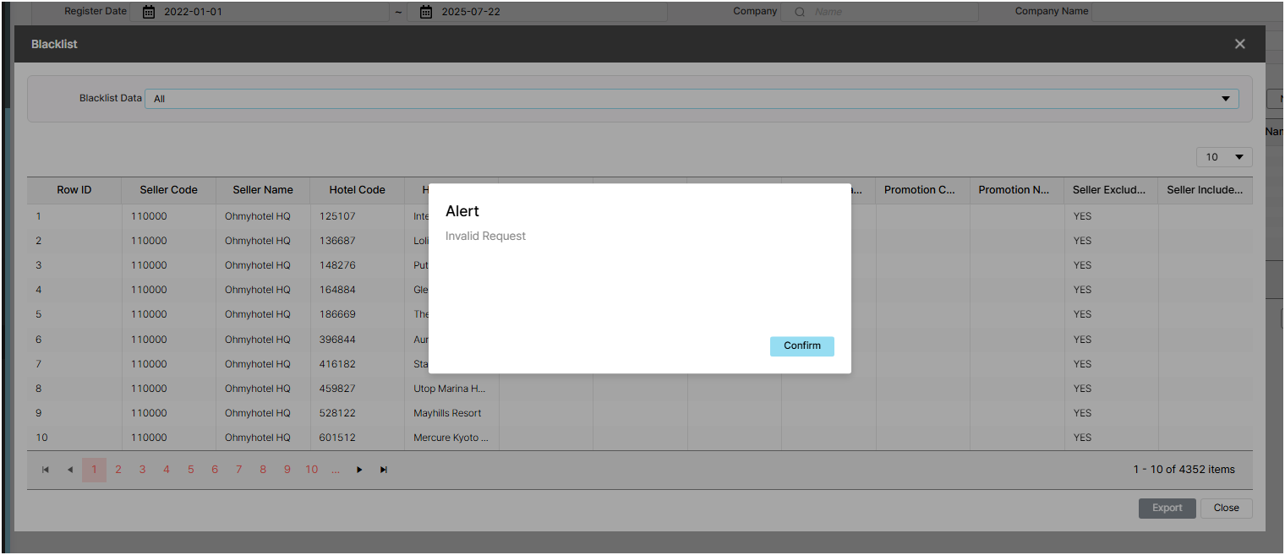Click the Company search magnifier icon
This screenshot has width=1285, height=555.
(x=799, y=12)
